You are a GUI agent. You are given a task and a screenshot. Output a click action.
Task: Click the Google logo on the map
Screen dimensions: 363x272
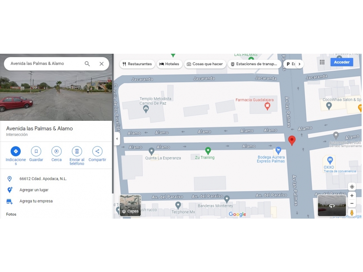237,214
